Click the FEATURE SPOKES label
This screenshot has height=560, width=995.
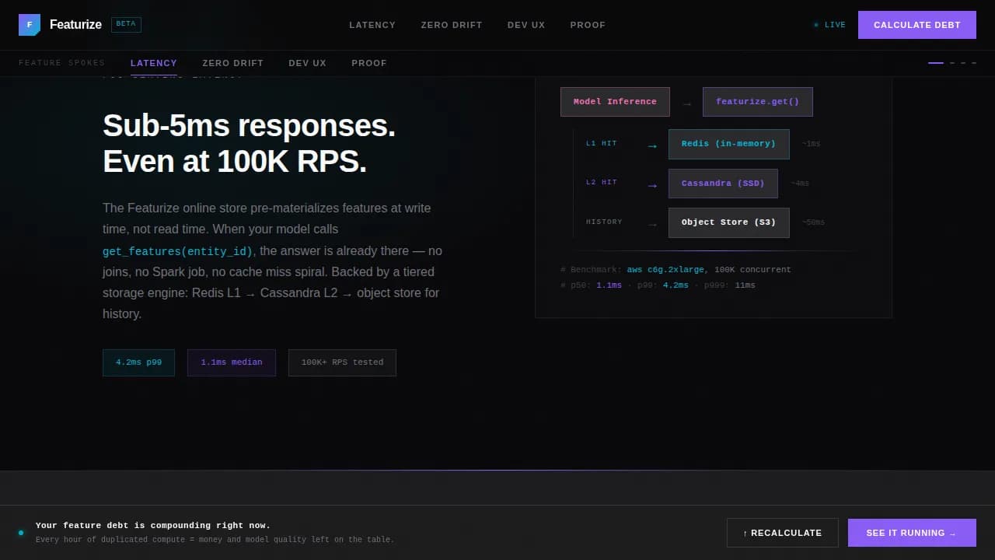pos(62,63)
